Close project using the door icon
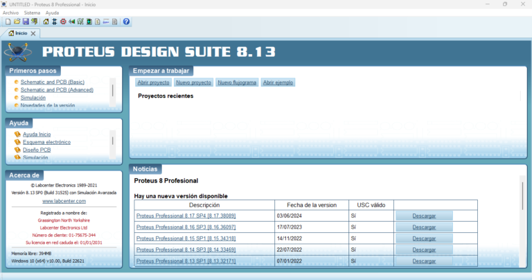Image resolution: width=532 pixels, height=280 pixels. 34,21
